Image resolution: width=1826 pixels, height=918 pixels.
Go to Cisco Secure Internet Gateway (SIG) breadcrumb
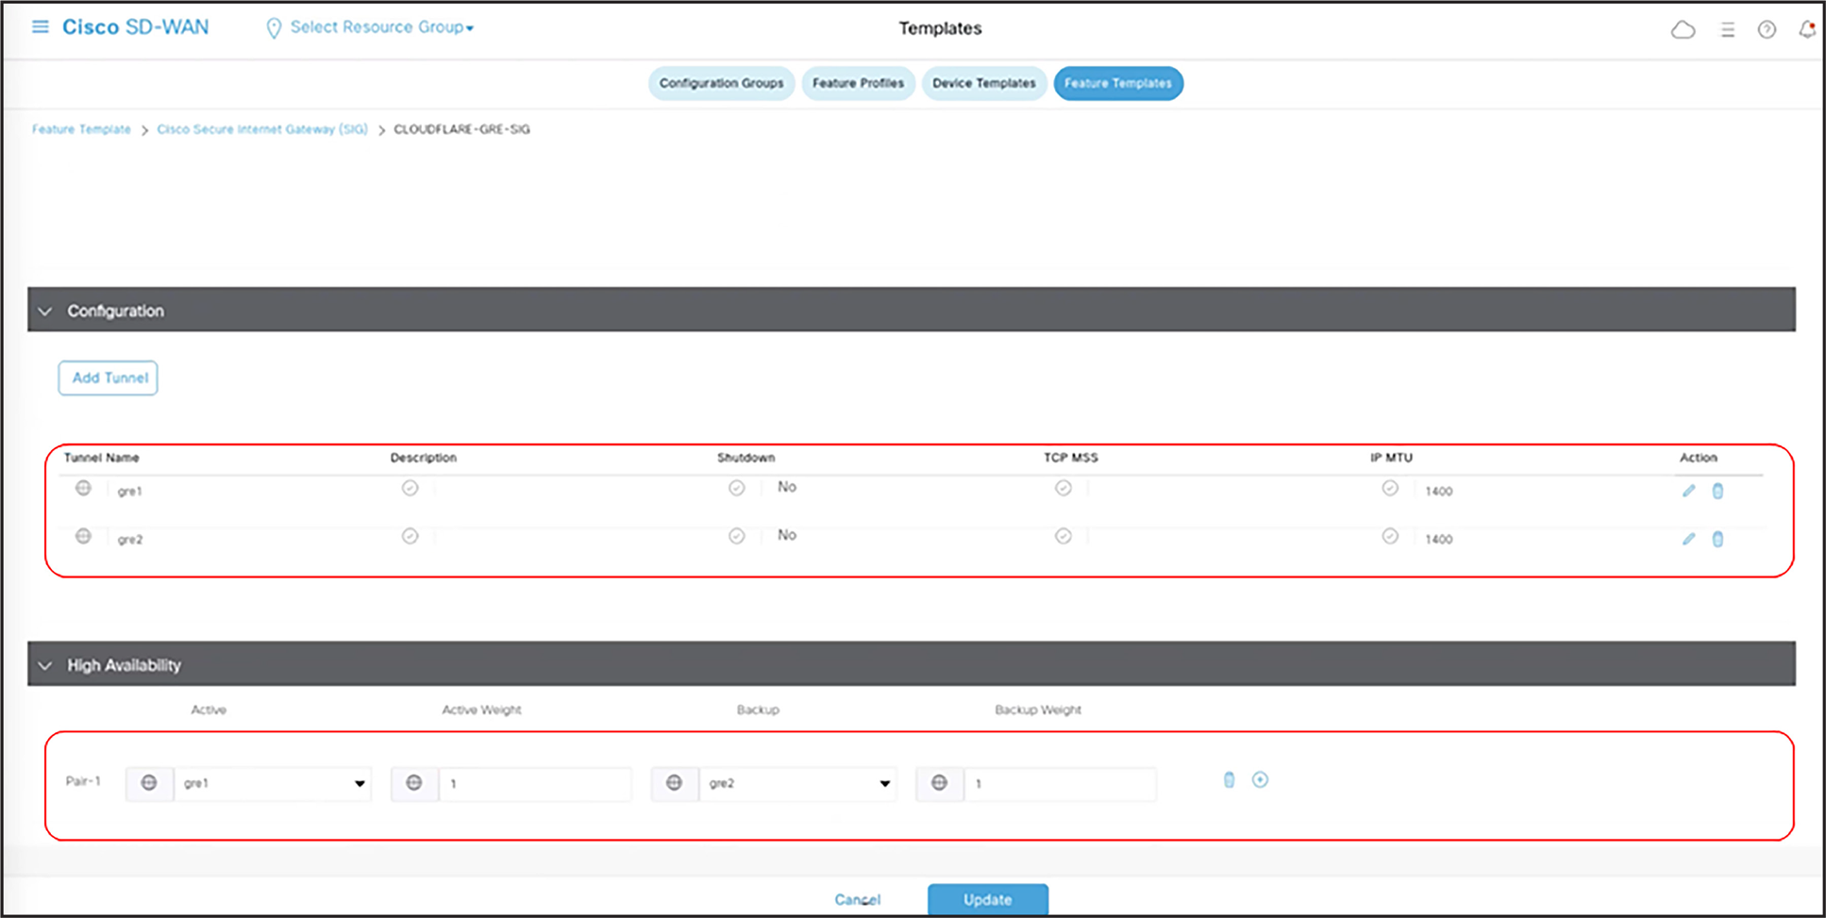262,129
